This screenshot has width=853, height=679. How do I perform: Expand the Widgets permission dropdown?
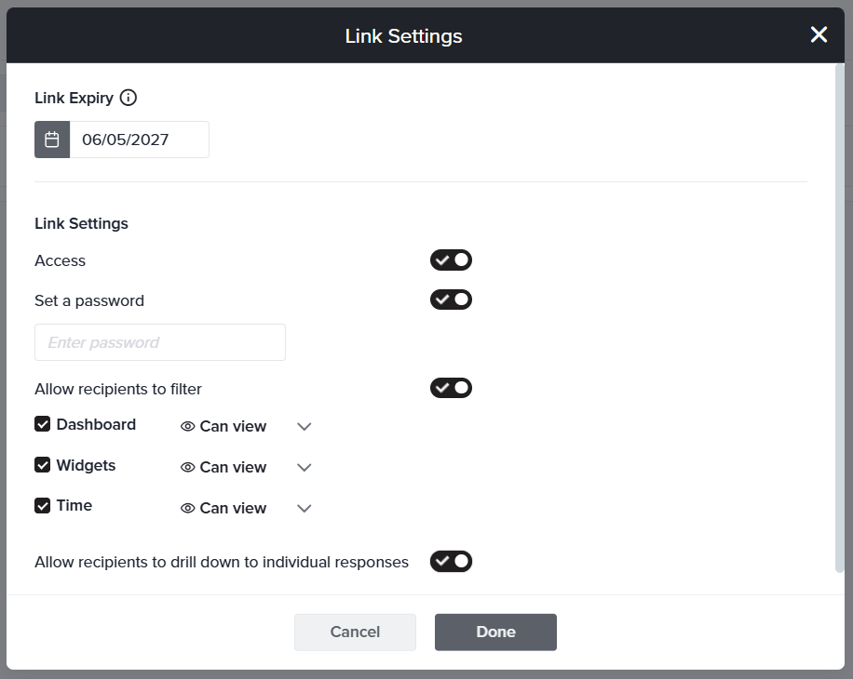(x=304, y=468)
